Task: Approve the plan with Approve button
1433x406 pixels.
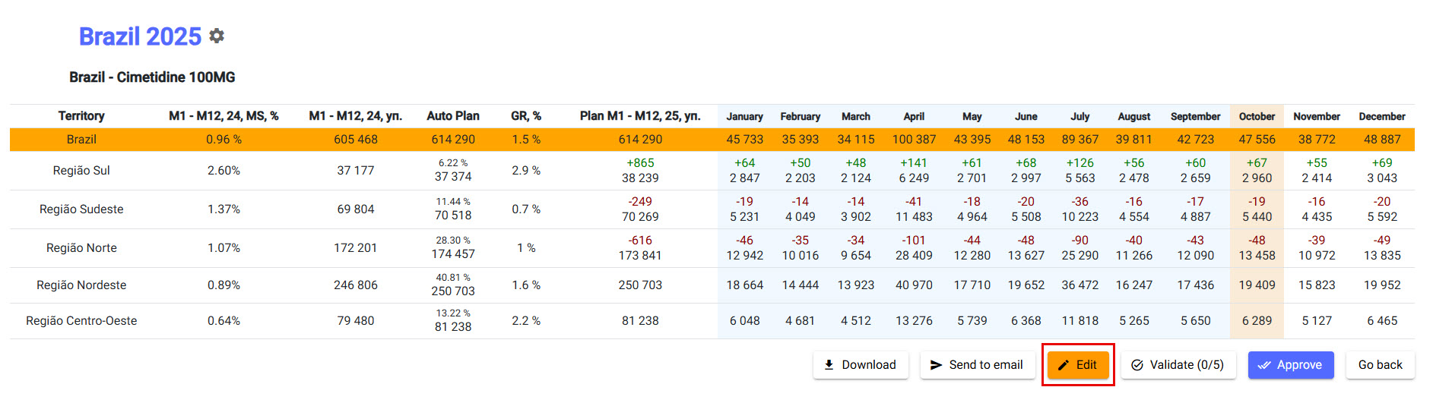Action: point(1290,365)
